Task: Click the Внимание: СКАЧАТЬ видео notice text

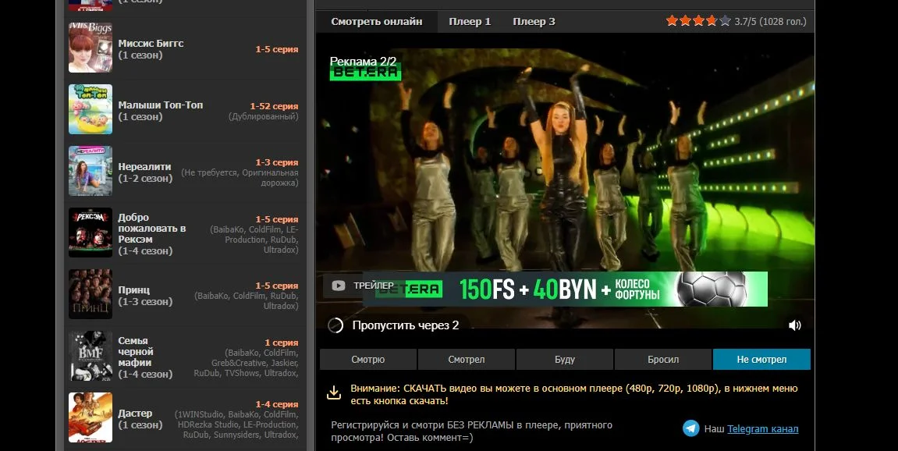Action: tap(574, 394)
